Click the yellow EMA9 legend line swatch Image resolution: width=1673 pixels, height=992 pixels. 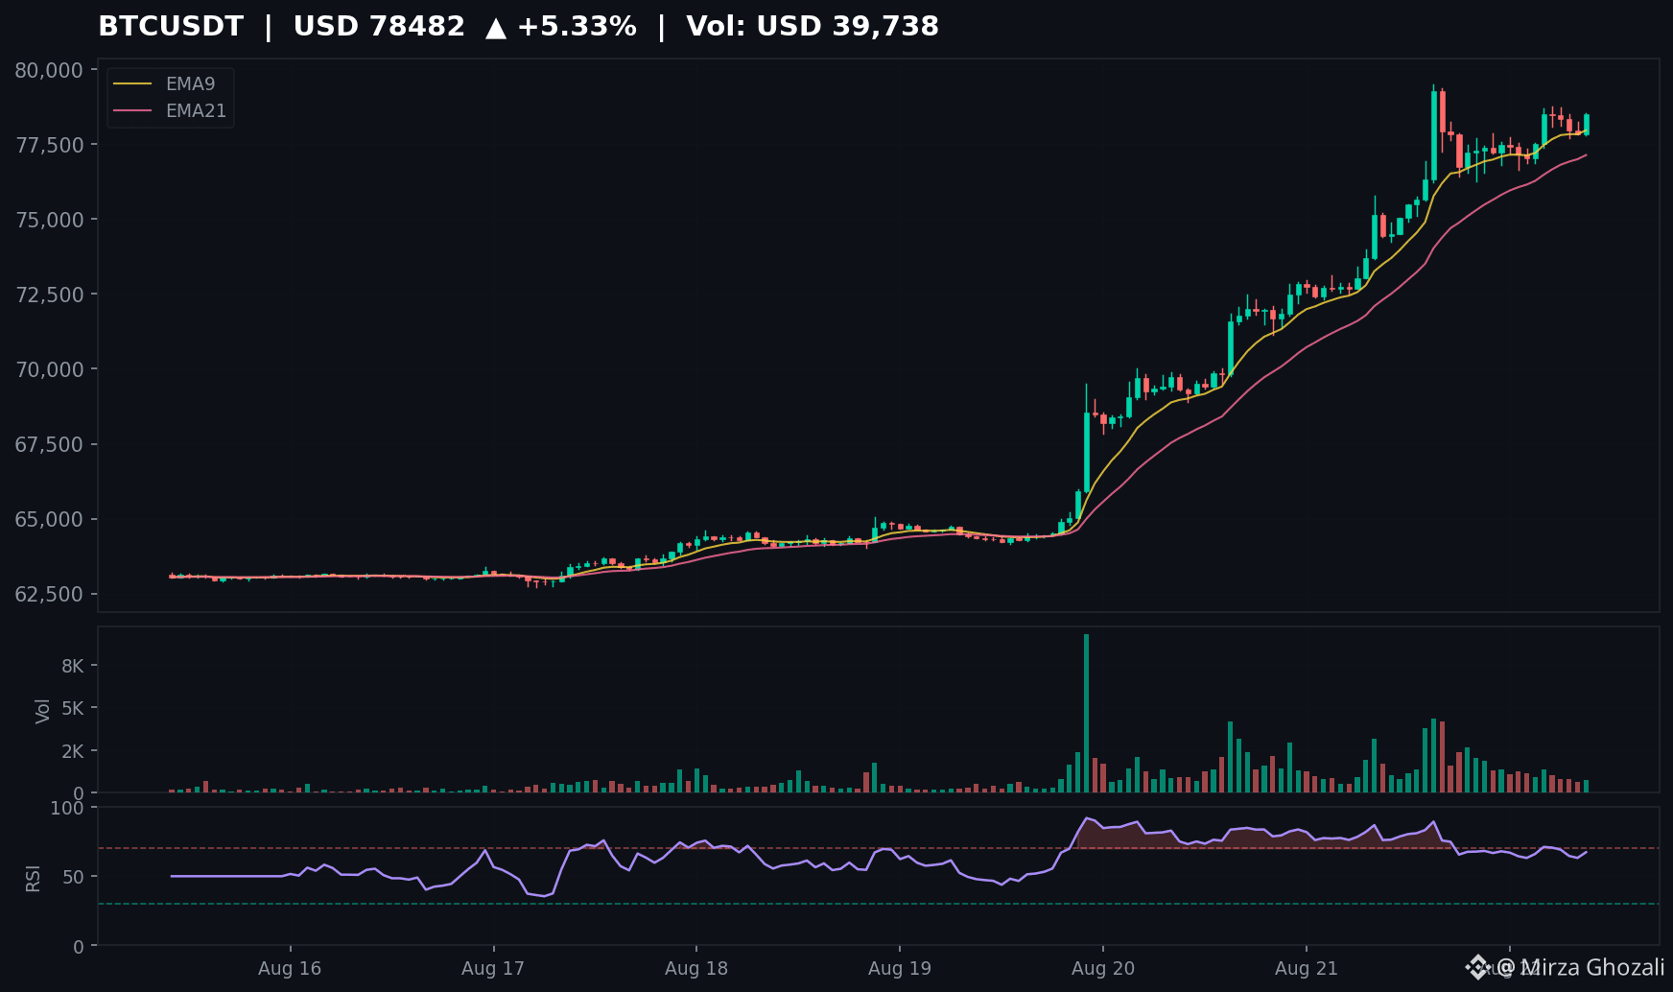[132, 84]
